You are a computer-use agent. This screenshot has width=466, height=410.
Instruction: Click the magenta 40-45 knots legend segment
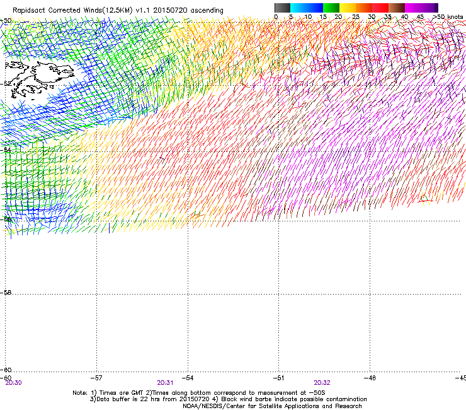coord(413,8)
